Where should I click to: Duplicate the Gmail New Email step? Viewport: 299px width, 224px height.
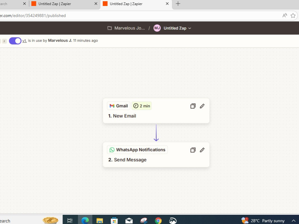pos(193,106)
